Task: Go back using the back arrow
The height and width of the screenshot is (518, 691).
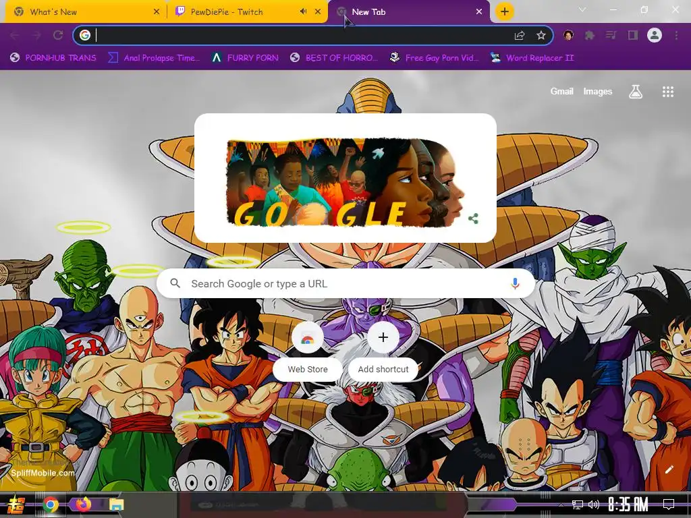Action: (x=15, y=35)
